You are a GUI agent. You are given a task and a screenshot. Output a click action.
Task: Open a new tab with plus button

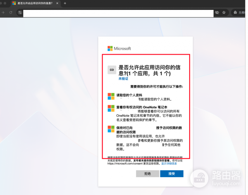(x=65, y=3)
